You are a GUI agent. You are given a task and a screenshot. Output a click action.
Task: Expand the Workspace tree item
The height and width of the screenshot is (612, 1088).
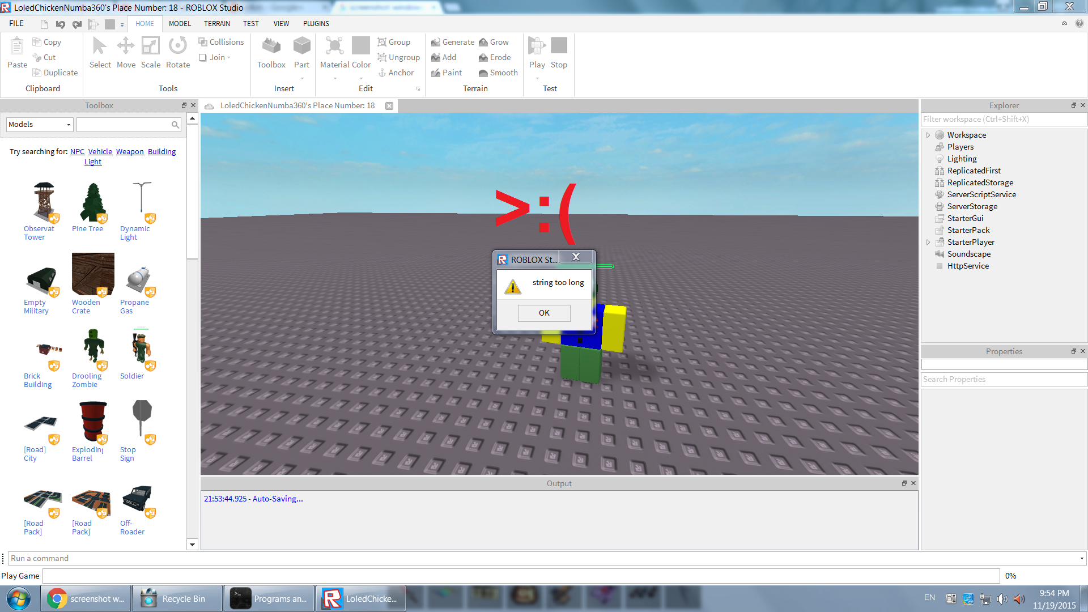(929, 134)
